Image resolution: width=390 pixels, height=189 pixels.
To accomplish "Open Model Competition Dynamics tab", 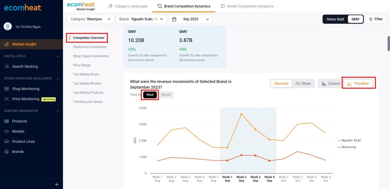I will (247, 6).
